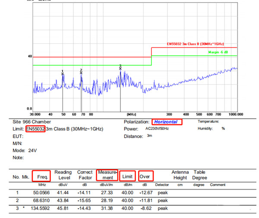Click peak marker 1 on the spectrum
The height and width of the screenshot is (218, 259).
click(x=63, y=73)
